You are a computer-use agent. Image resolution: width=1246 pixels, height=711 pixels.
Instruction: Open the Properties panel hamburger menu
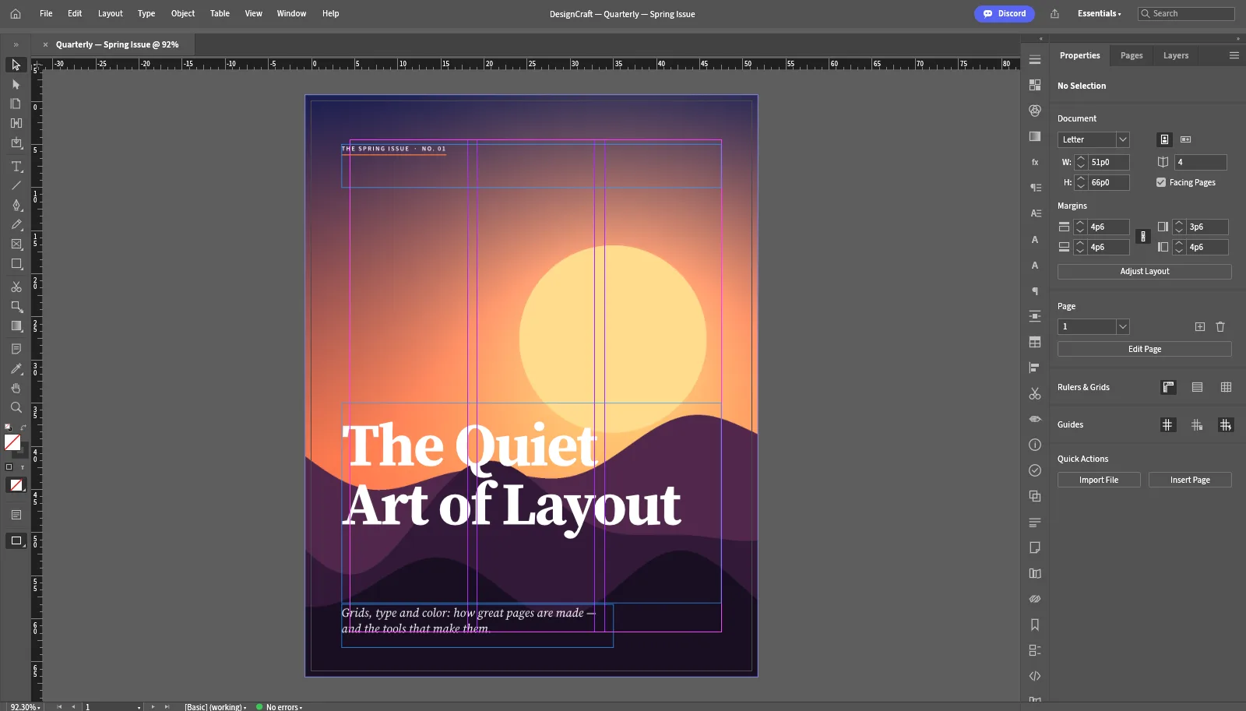pyautogui.click(x=1234, y=55)
